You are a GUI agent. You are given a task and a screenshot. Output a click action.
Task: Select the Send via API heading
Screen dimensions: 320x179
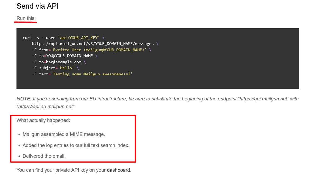coord(37,6)
